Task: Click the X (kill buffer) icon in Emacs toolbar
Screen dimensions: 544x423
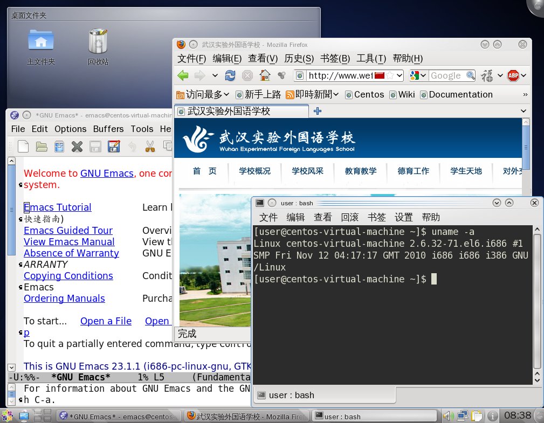Action: tap(77, 147)
